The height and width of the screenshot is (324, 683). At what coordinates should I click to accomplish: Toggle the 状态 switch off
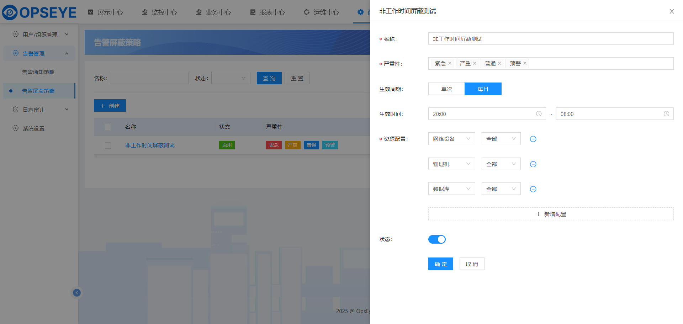(437, 239)
